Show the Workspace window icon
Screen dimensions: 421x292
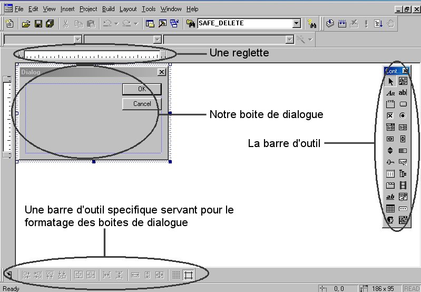tap(150, 24)
